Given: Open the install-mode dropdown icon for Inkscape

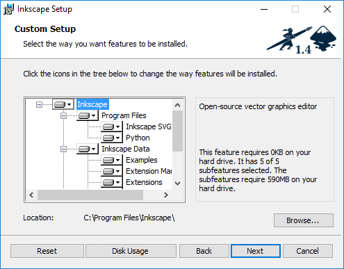Looking at the screenshot, I should pos(63,104).
